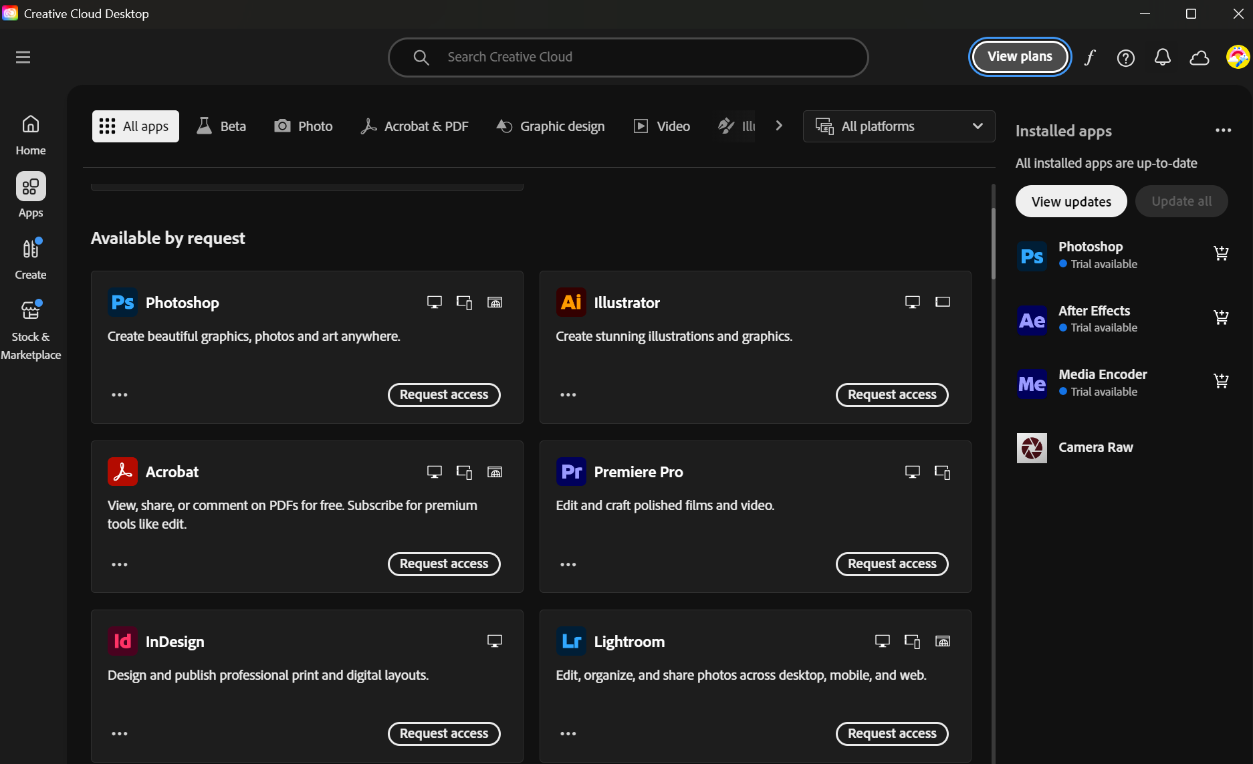
Task: Click the After Effects icon in Installed apps
Action: click(x=1032, y=320)
